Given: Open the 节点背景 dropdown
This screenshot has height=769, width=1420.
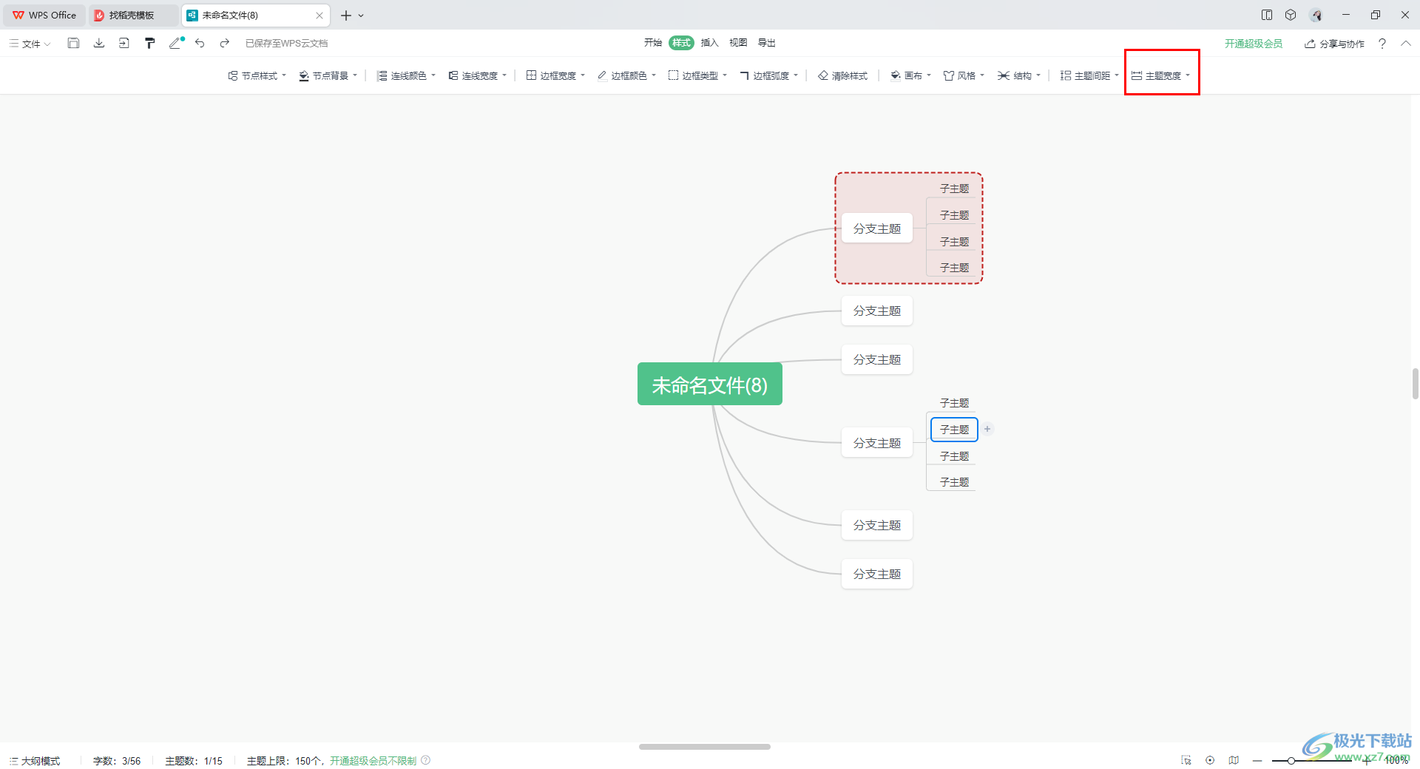Looking at the screenshot, I should pos(328,75).
